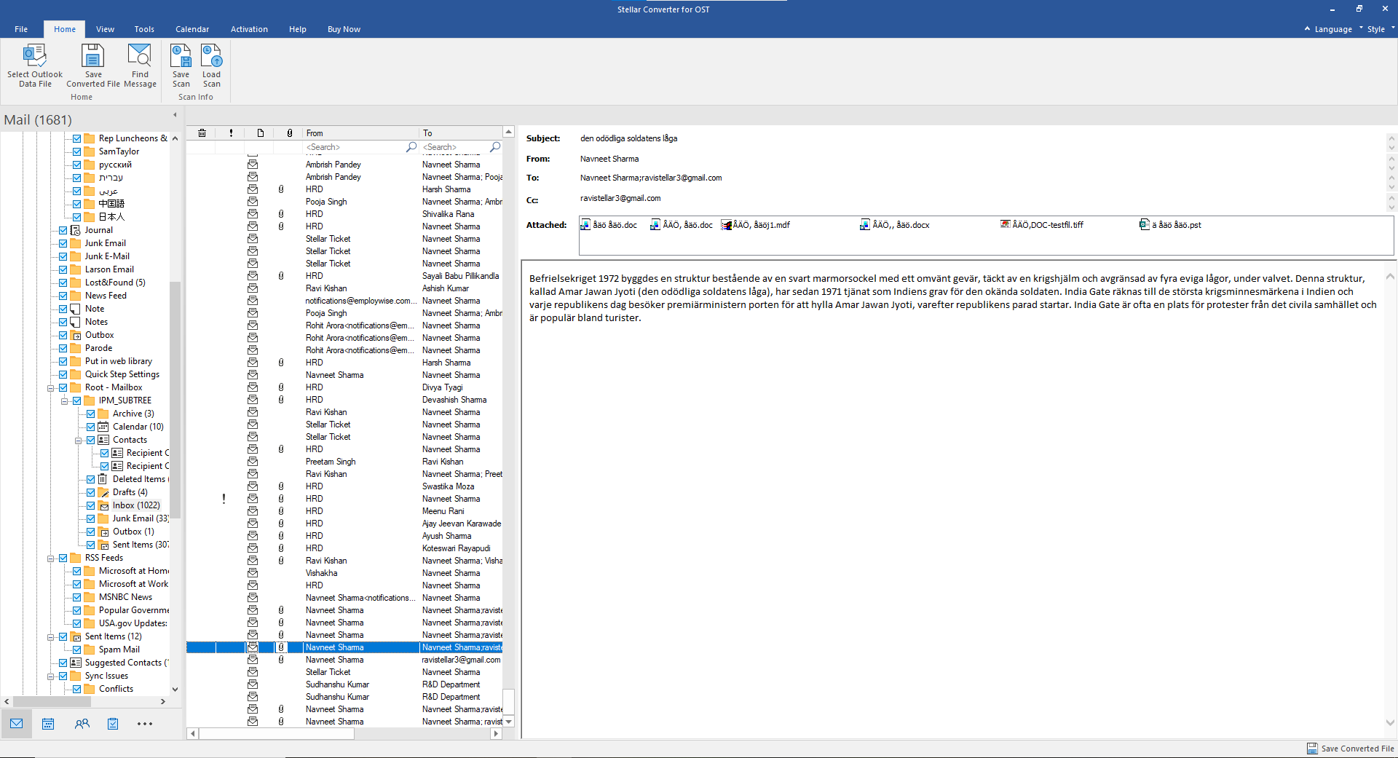Viewport: 1398px width, 758px height.
Task: Open Language dropdown
Action: pos(1333,29)
